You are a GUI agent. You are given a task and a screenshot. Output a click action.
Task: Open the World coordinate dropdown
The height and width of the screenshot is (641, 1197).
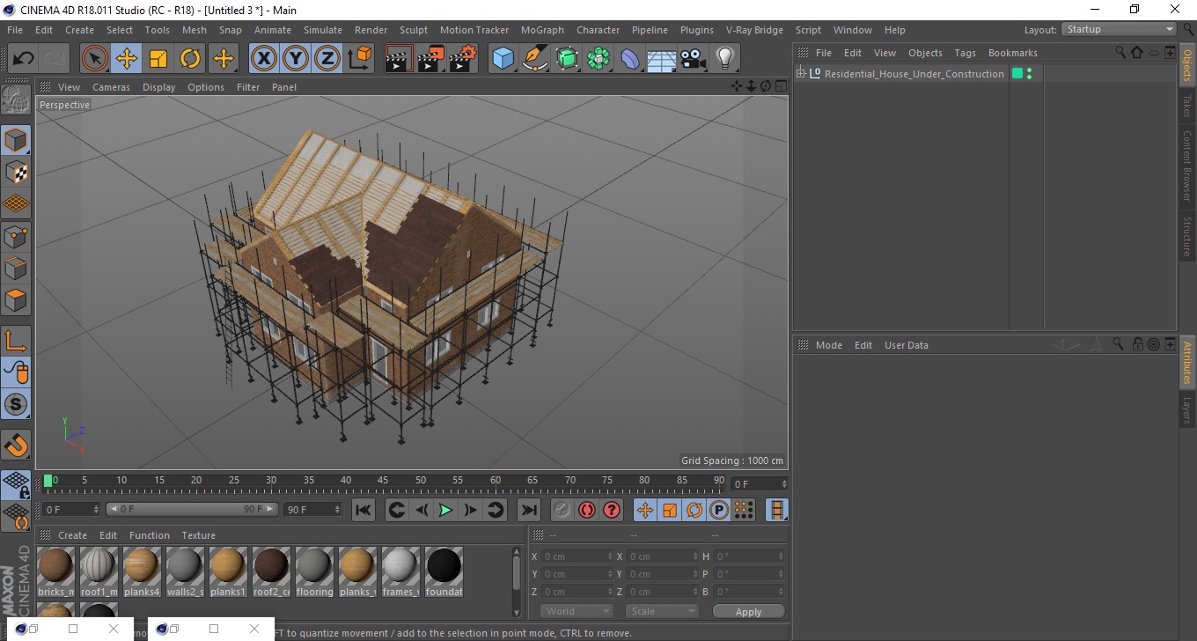(x=576, y=611)
